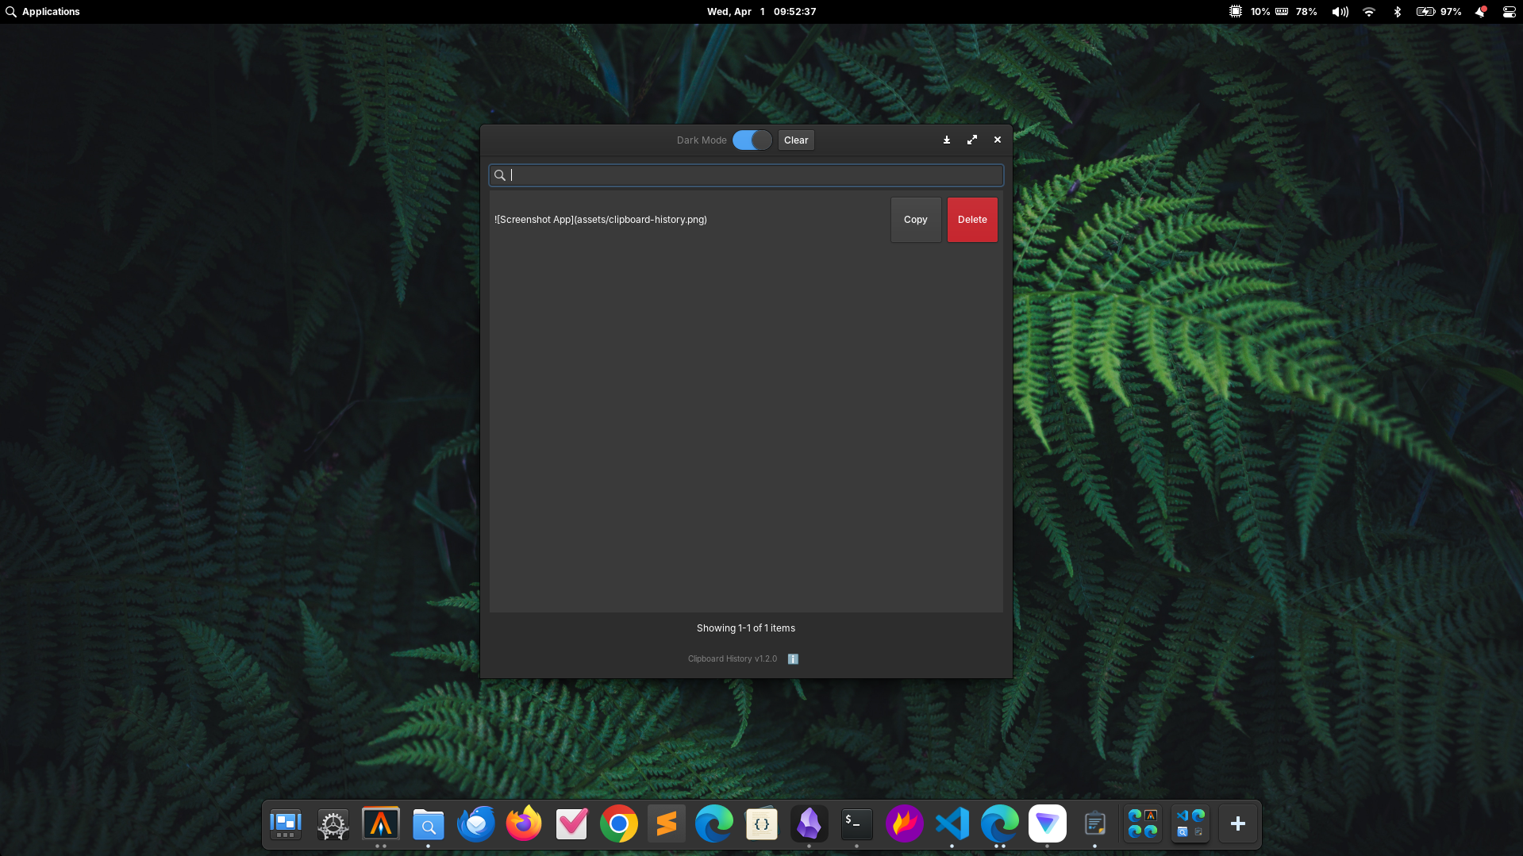This screenshot has height=856, width=1523.
Task: Open the Edge and Alacritty workspace group
Action: pos(1143,824)
